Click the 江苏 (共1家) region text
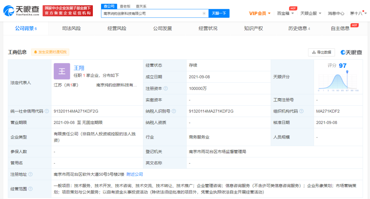This screenshot has height=199, width=370. (x=66, y=85)
